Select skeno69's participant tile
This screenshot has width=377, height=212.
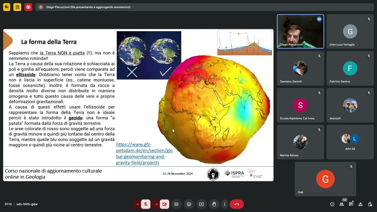pyautogui.click(x=350, y=105)
